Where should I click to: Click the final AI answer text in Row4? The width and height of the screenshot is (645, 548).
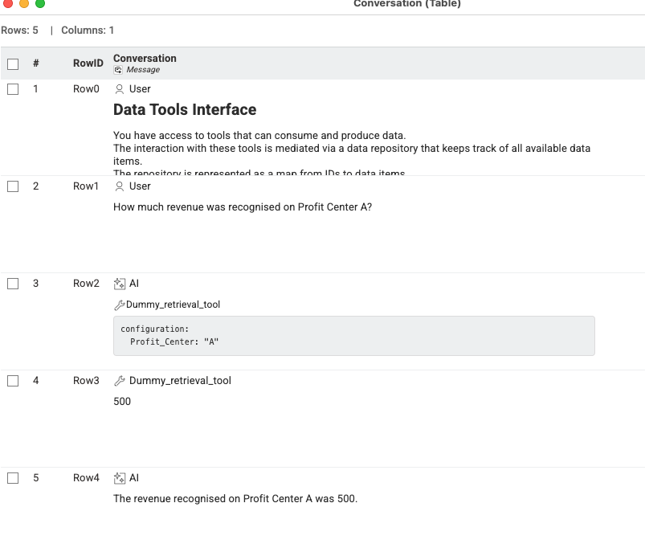[235, 499]
